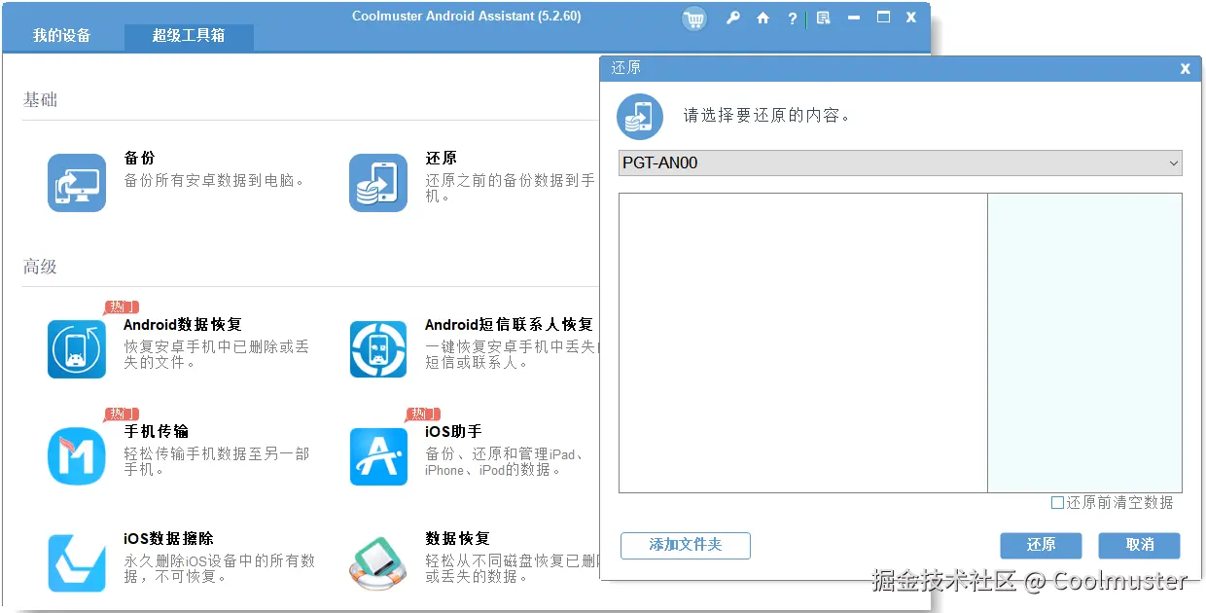Click the Android数据恢复 title text
Image resolution: width=1206 pixels, height=613 pixels.
(x=183, y=325)
